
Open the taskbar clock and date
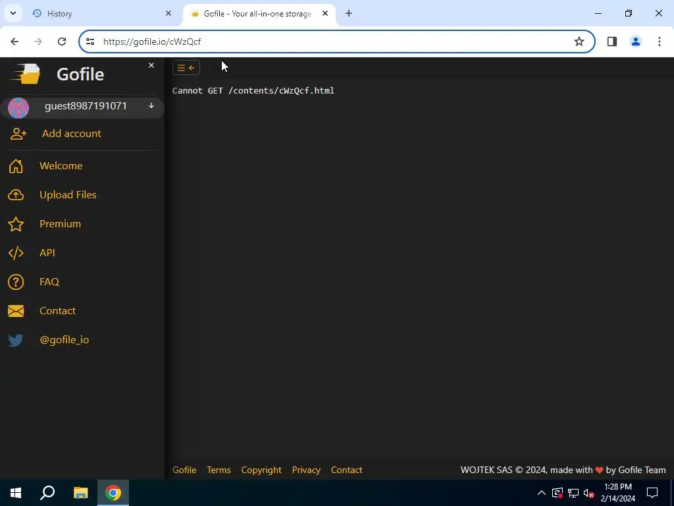pos(617,493)
